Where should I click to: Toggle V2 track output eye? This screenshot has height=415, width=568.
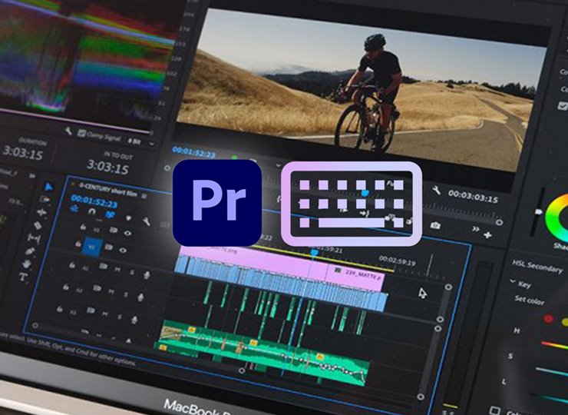pos(127,234)
